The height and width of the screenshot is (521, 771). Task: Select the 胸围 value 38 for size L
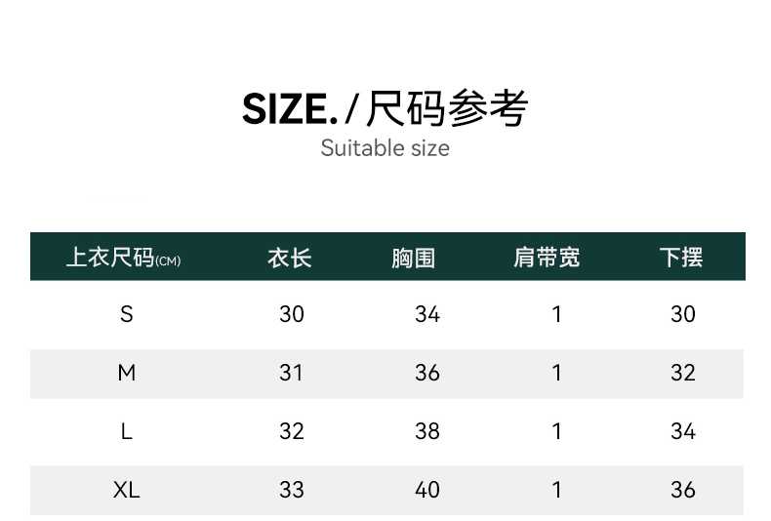coord(427,431)
